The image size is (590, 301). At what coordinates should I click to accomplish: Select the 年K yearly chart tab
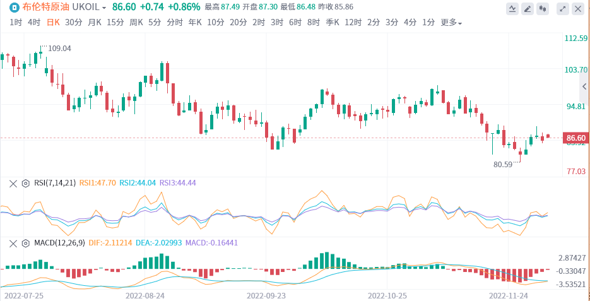pos(195,23)
